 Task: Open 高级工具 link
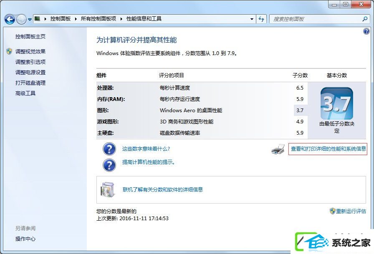pyautogui.click(x=25, y=93)
